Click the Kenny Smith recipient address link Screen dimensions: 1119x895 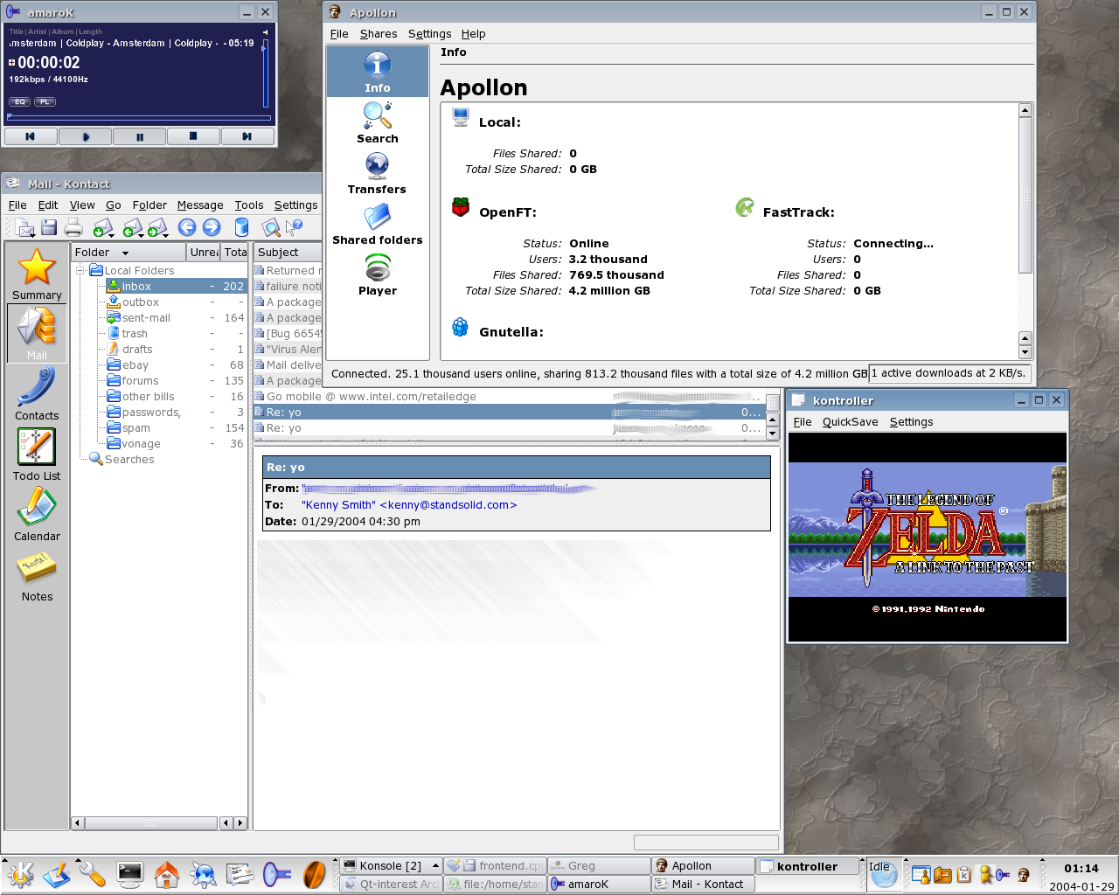(x=409, y=505)
